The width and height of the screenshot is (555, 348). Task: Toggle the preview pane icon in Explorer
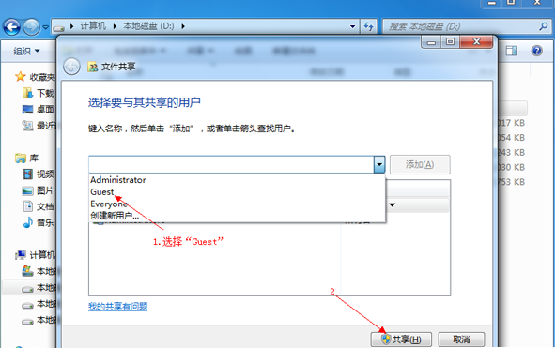[512, 51]
